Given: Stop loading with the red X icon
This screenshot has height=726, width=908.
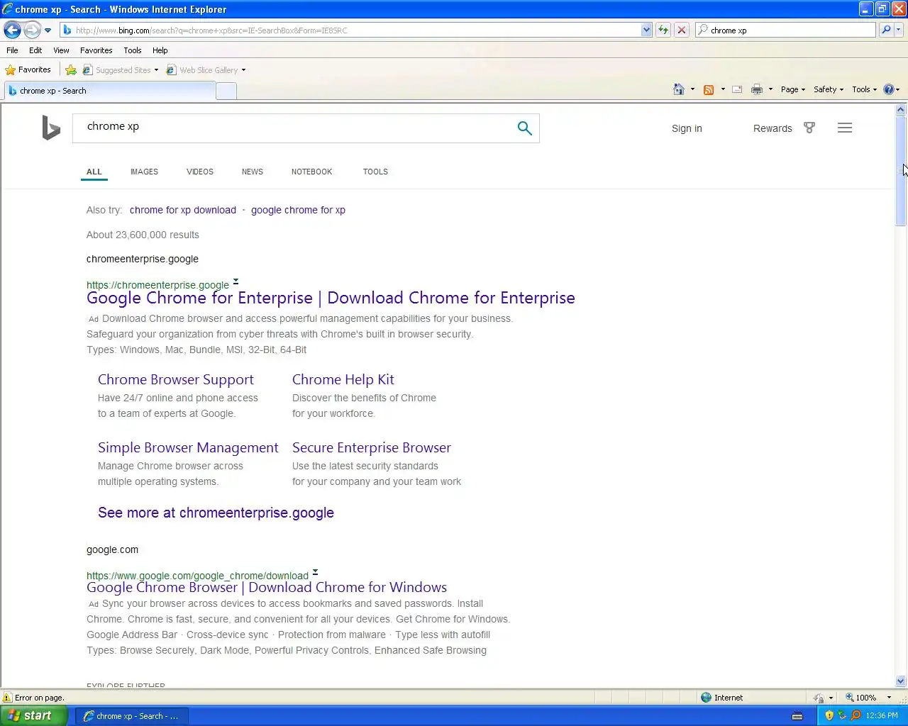Looking at the screenshot, I should pyautogui.click(x=682, y=30).
